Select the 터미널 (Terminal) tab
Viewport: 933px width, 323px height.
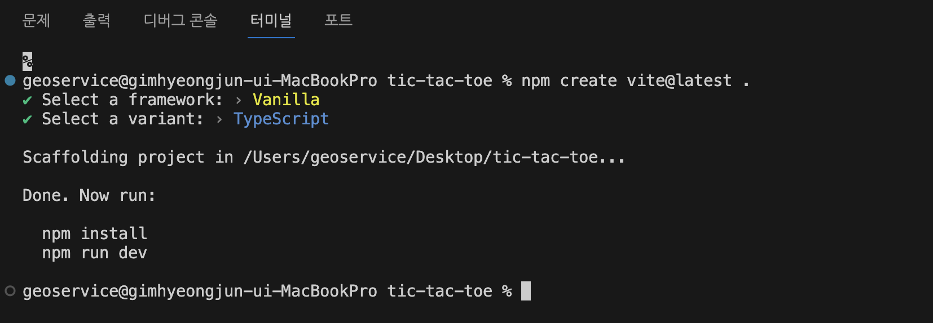pos(271,21)
